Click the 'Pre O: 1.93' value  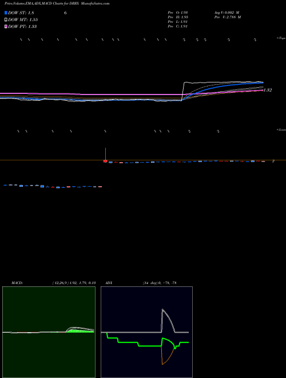(178, 13)
